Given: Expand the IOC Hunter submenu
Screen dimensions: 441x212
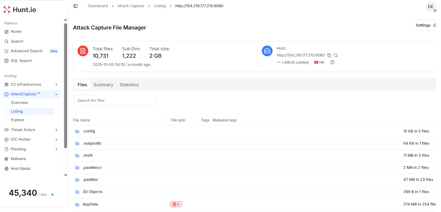Looking at the screenshot, I should tap(56, 140).
